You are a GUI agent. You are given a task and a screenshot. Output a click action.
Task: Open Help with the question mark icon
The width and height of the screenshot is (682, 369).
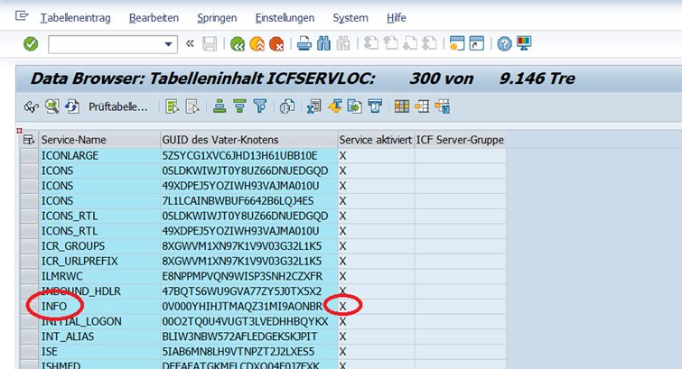505,44
